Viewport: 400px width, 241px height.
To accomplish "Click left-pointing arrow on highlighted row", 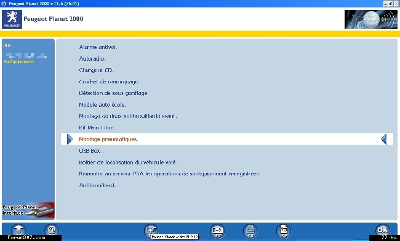I will click(x=383, y=139).
